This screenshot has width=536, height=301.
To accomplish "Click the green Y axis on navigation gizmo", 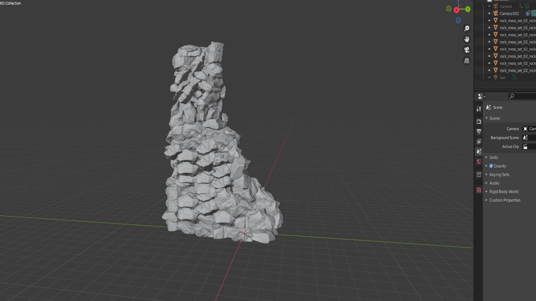I will point(468,9).
